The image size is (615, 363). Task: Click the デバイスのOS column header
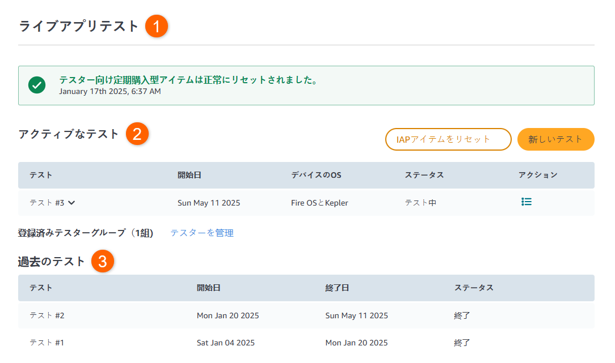point(316,175)
